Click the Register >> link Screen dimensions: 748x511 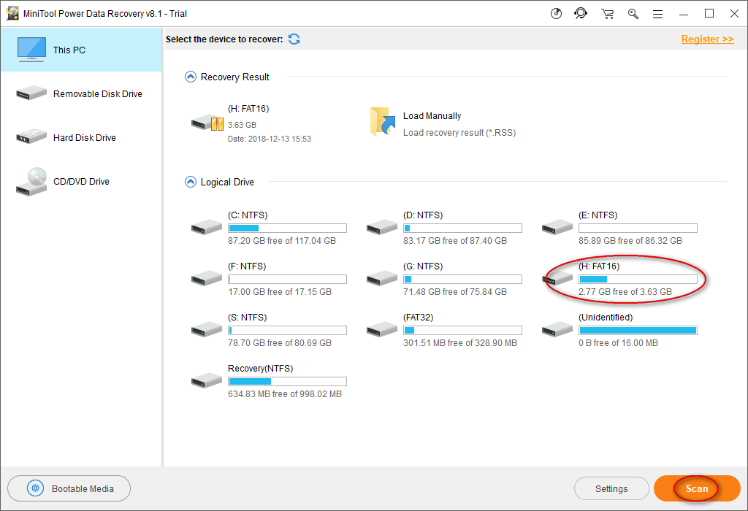pos(707,39)
